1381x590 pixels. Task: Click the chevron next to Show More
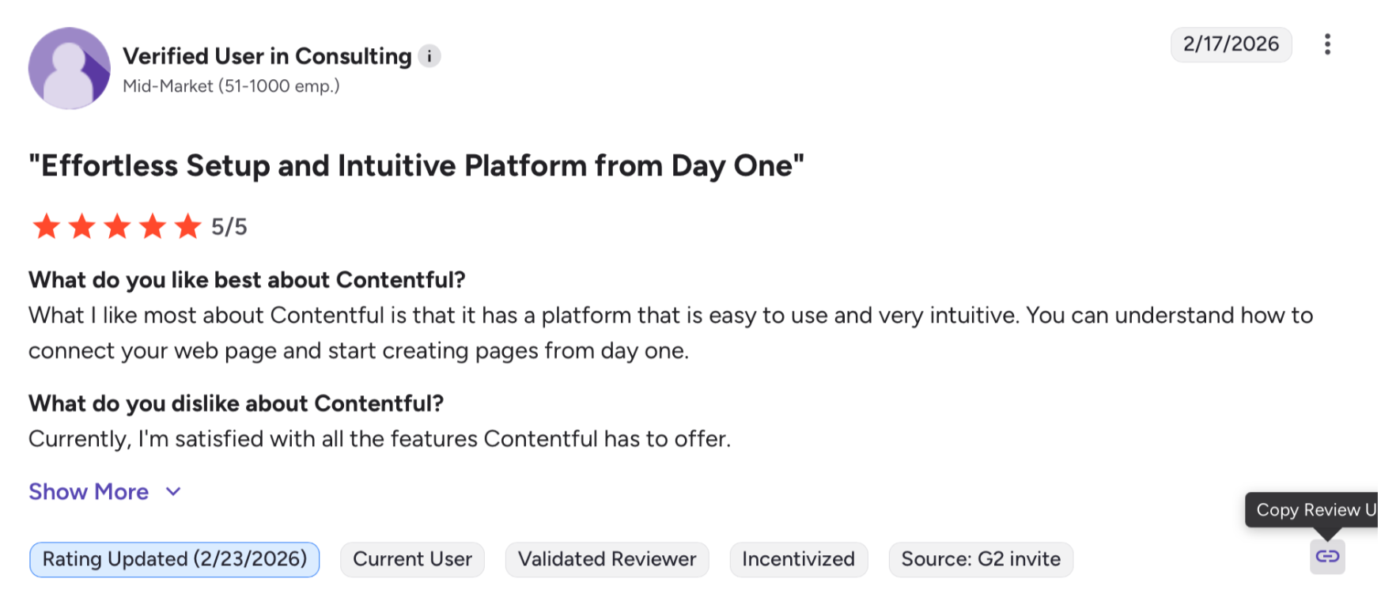(x=173, y=492)
